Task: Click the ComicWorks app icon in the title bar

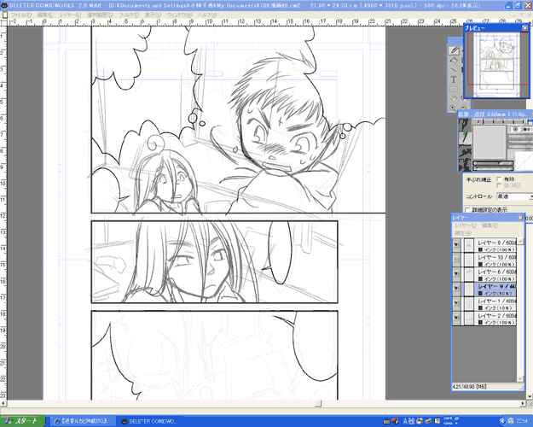Action: pos(4,5)
